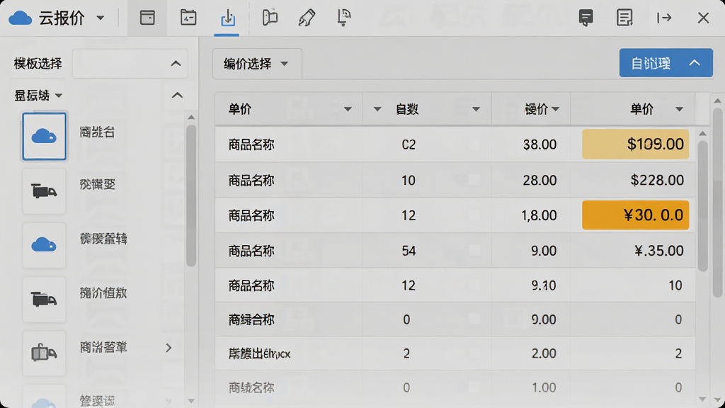Choose the truck template icon below the cloud

tap(44, 191)
